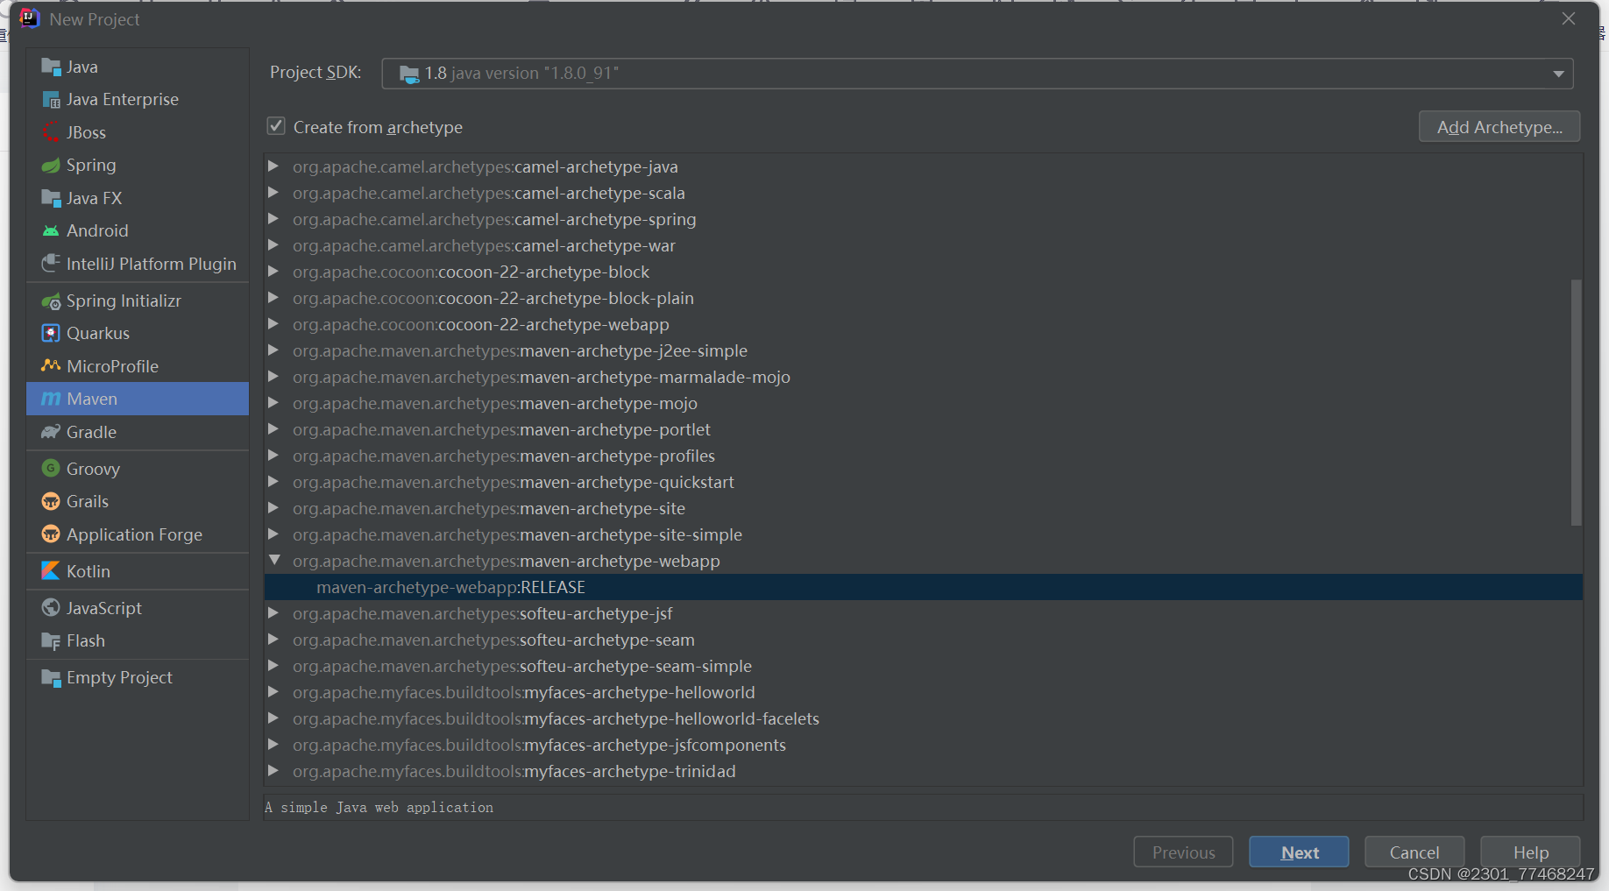Screen dimensions: 1609x891
Task: Expand camel-archetype-scala node
Action: [x=273, y=193]
